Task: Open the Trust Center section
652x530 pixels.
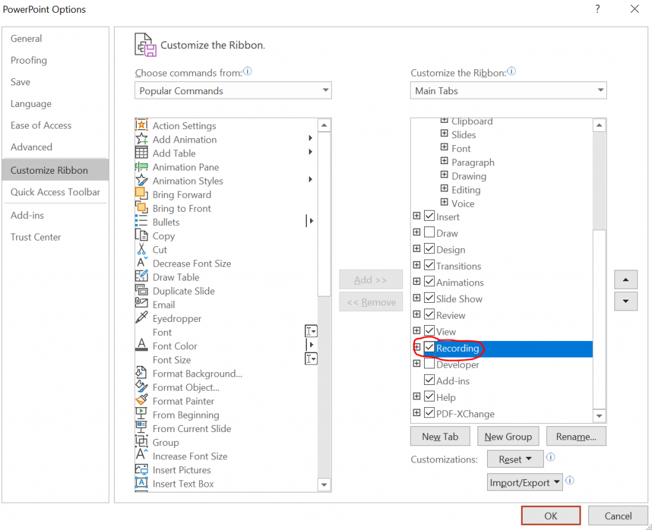Action: tap(36, 237)
